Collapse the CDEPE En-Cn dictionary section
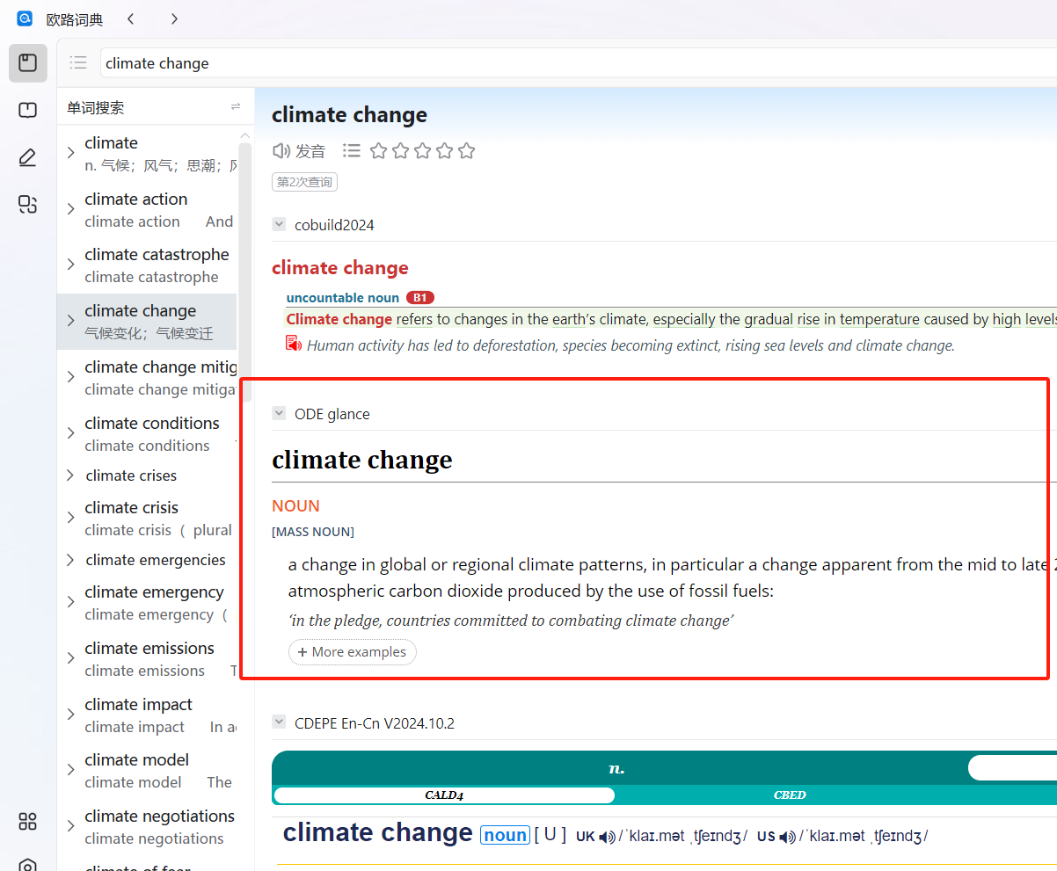Viewport: 1057px width, 871px height. point(279,722)
